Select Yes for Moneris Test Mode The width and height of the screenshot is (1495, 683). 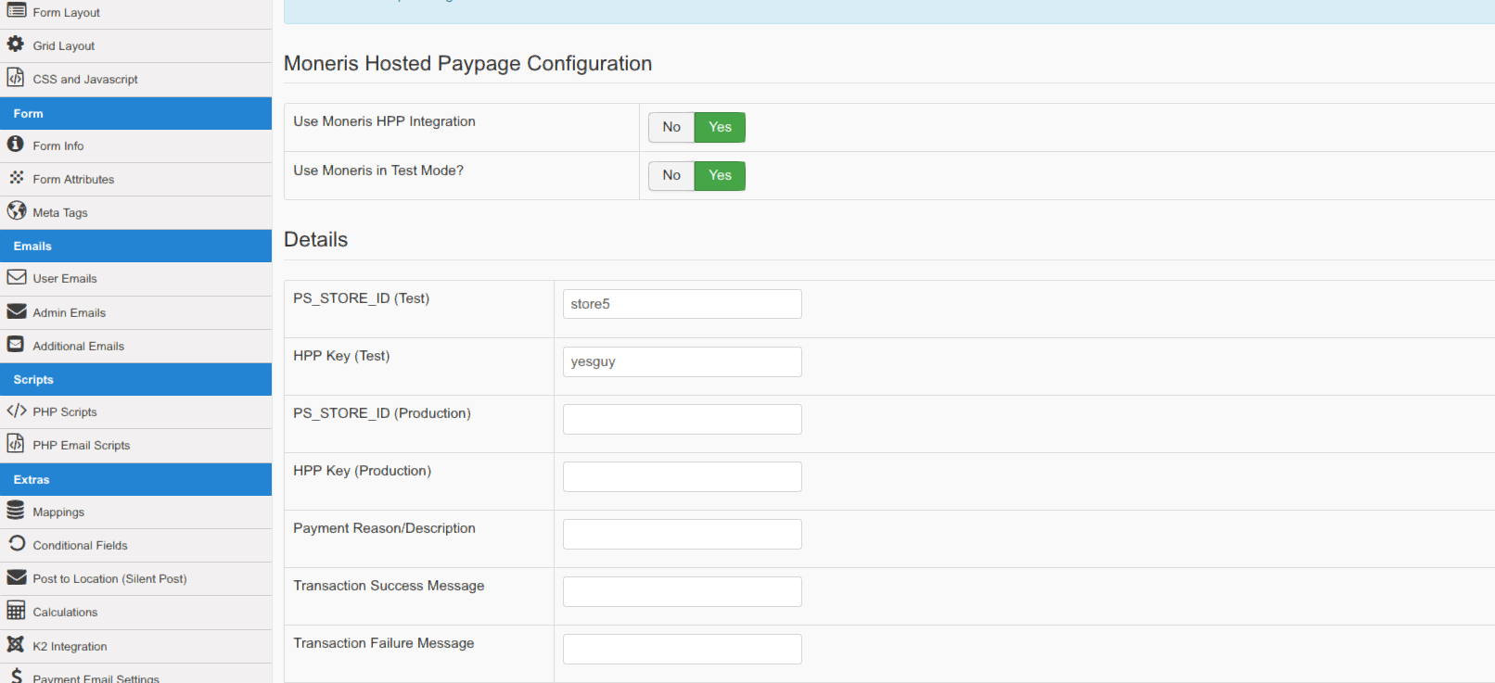point(720,175)
